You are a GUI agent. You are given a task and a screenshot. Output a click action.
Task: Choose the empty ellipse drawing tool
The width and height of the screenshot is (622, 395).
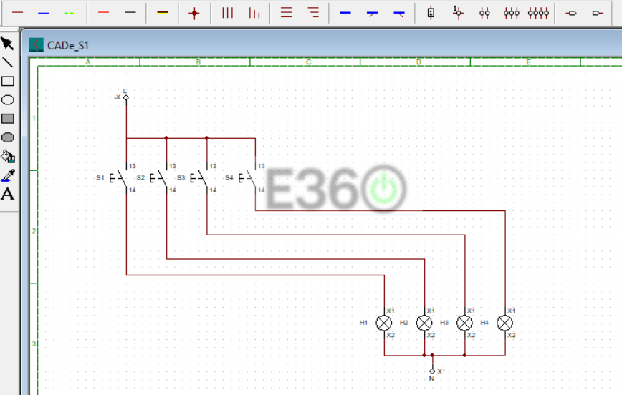pyautogui.click(x=8, y=100)
